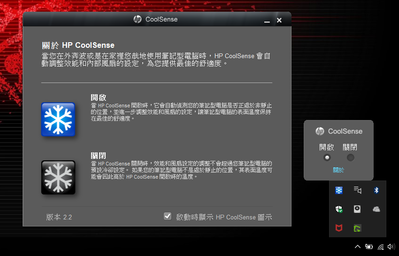Screen dimensions: 399x256
Task: Open the McAfee red shield tray icon
Action: click(x=339, y=228)
